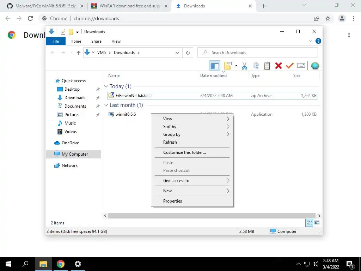Switch to the WinRAR download Chrome tab
The width and height of the screenshot is (361, 271).
[x=130, y=6]
